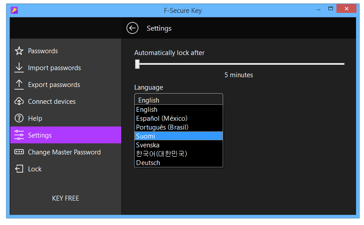This screenshot has width=364, height=225.
Task: Click the F-Secure Key app icon in title bar
Action: coord(14,10)
